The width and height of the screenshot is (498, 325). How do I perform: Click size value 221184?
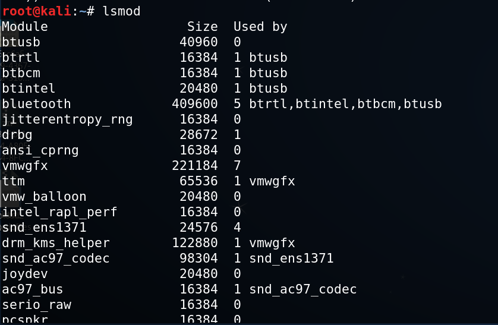click(x=195, y=166)
